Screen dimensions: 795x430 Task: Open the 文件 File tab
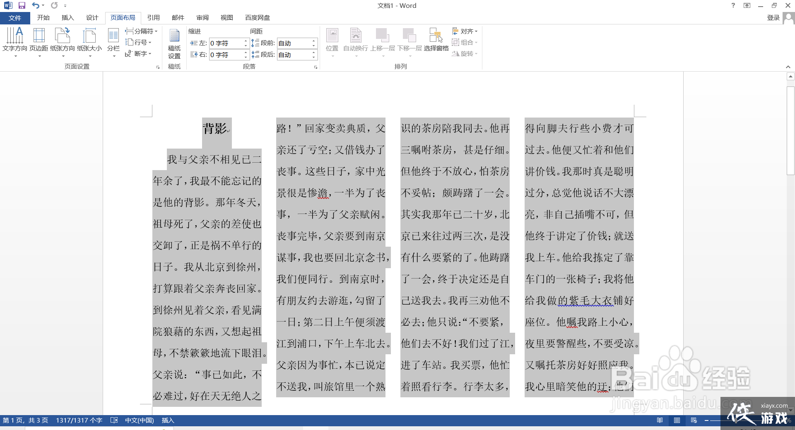(15, 18)
